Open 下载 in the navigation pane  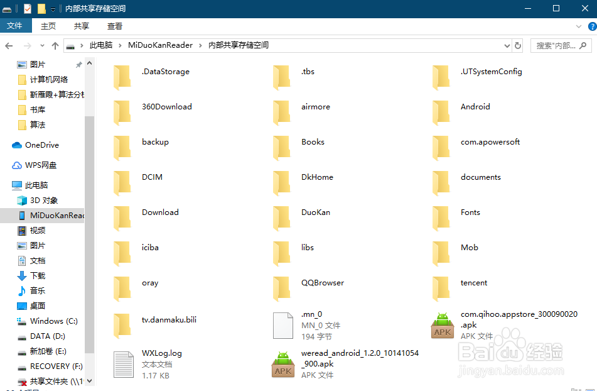pos(31,275)
